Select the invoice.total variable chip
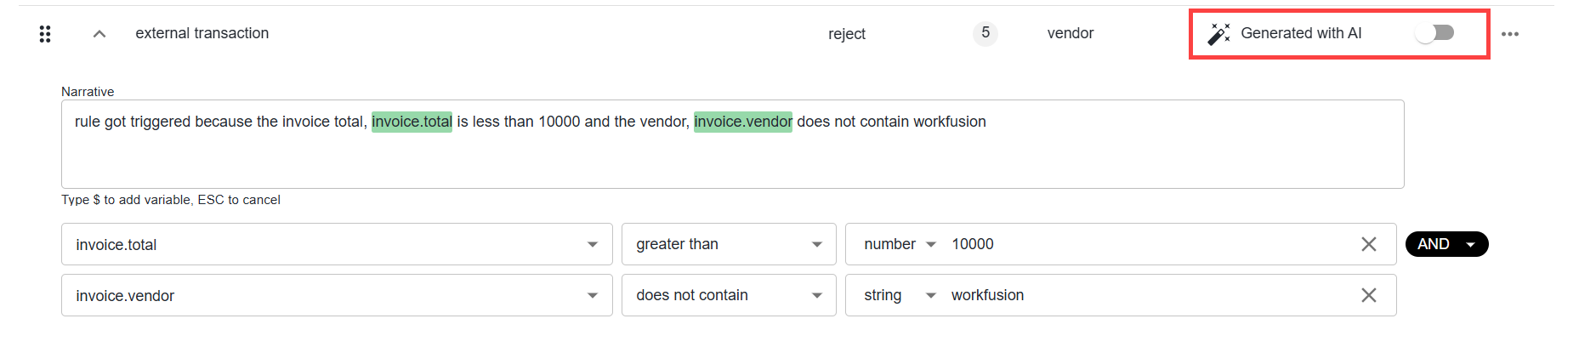The height and width of the screenshot is (347, 1579). [412, 122]
